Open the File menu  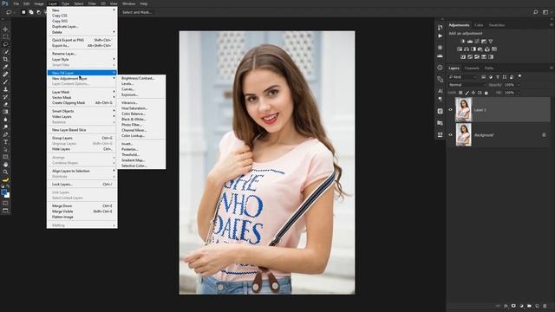coord(16,3)
